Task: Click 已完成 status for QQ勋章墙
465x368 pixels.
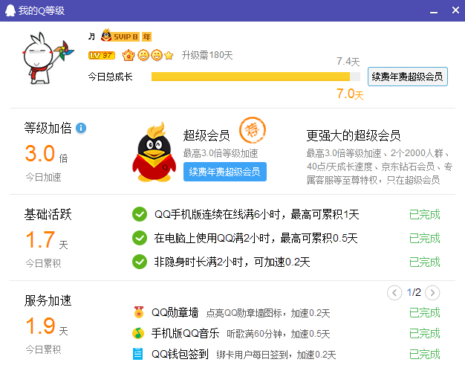Action: tap(424, 312)
